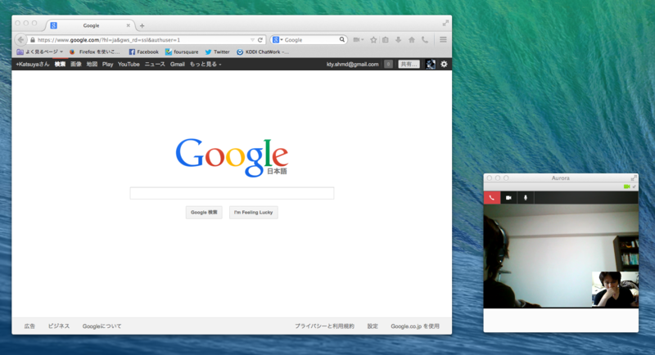Select 地図 in the Google bar

pyautogui.click(x=92, y=65)
